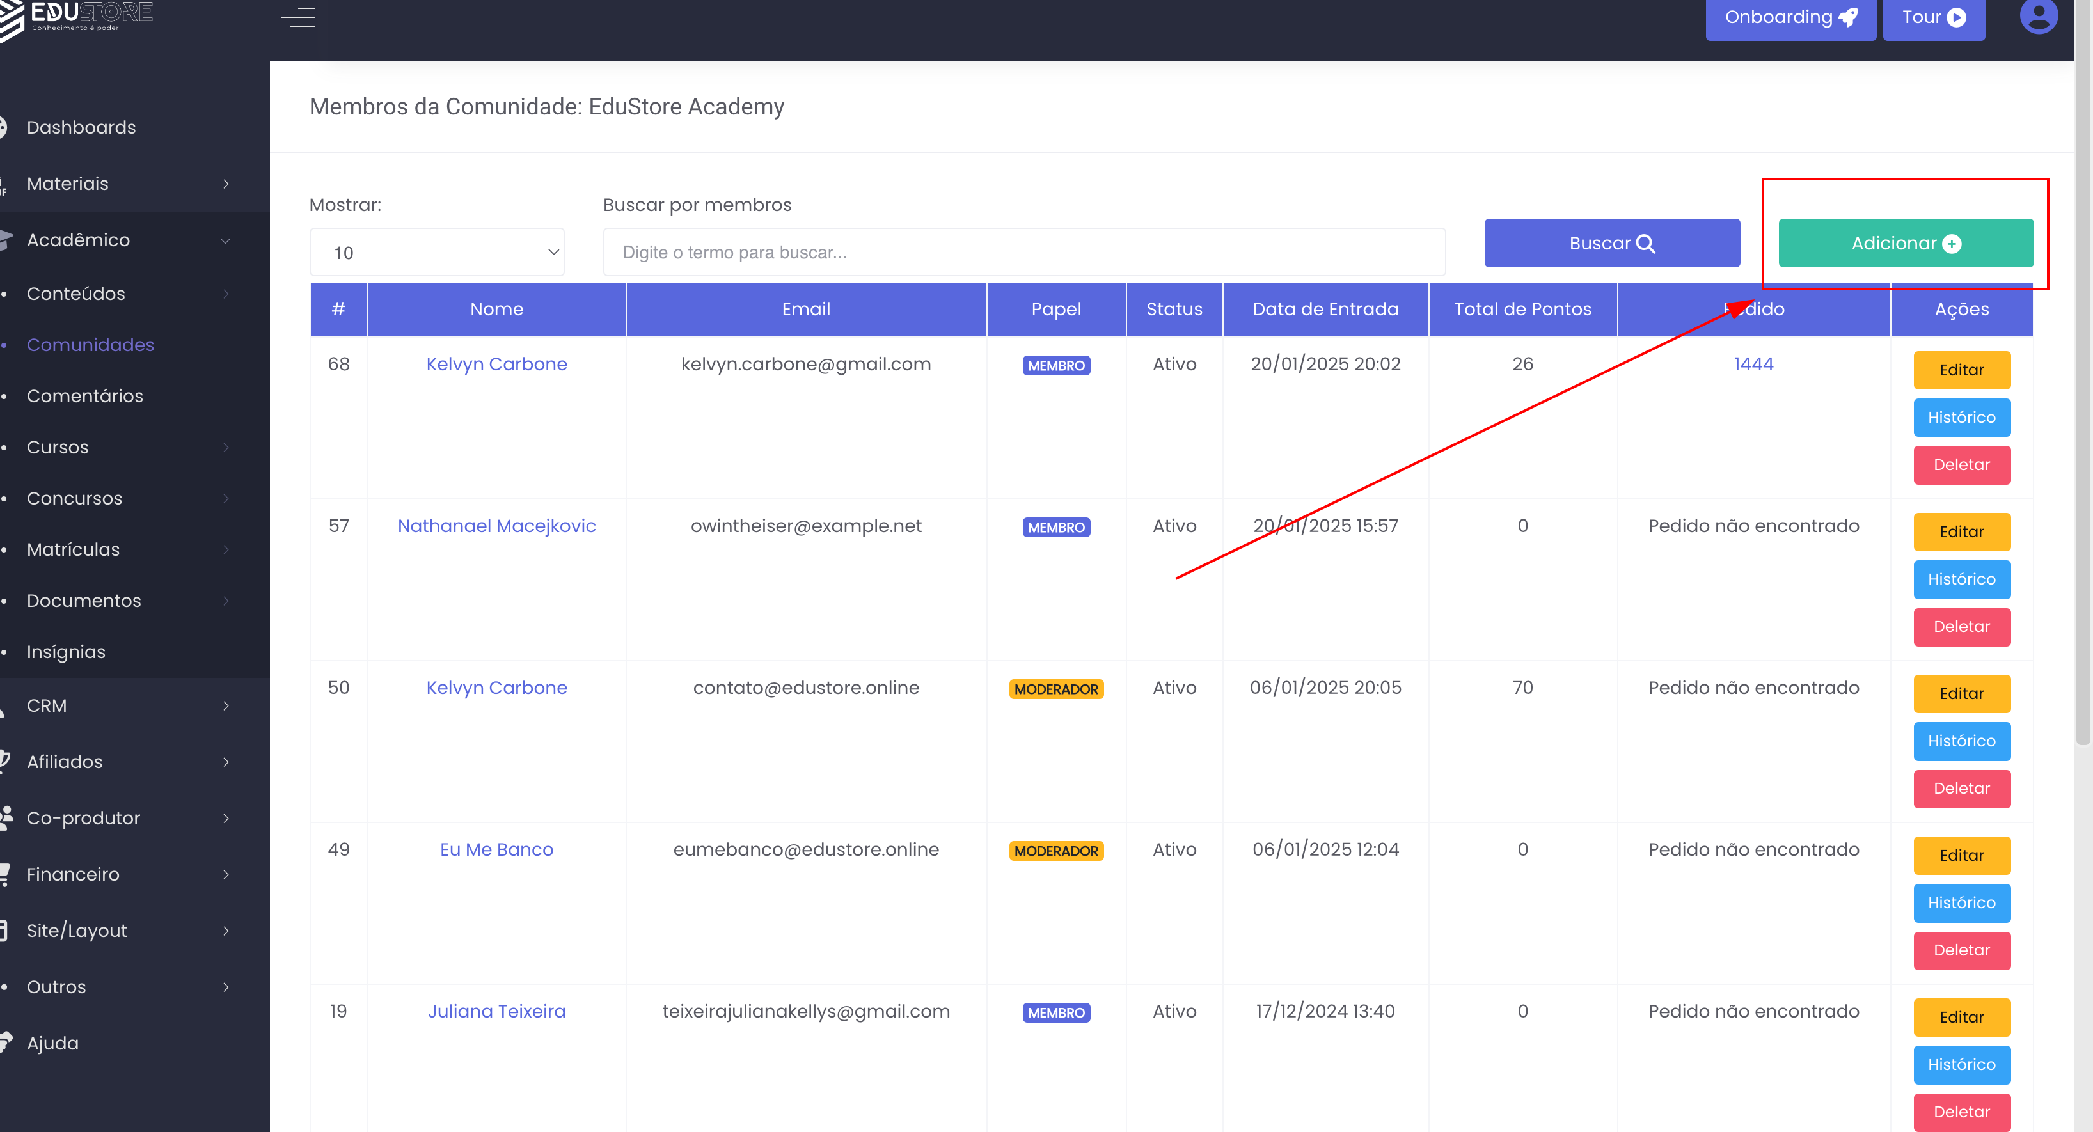Click the Financeiro cart icon

click(x=5, y=874)
